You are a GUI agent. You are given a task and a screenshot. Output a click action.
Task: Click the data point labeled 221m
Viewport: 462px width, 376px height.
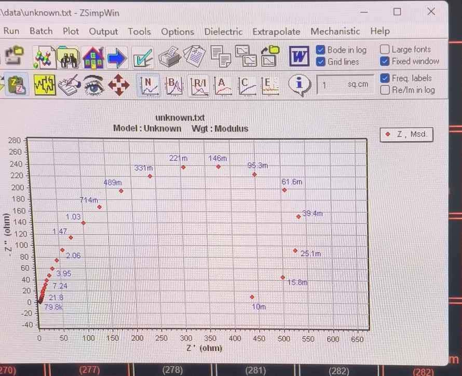[183, 167]
